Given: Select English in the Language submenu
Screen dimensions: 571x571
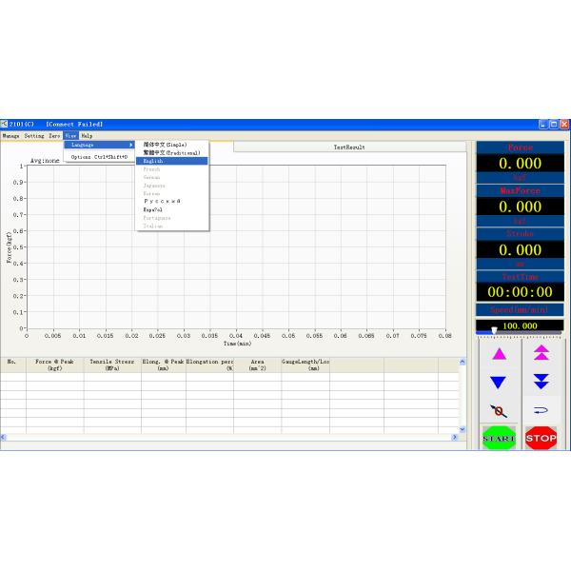Looking at the screenshot, I should [154, 161].
